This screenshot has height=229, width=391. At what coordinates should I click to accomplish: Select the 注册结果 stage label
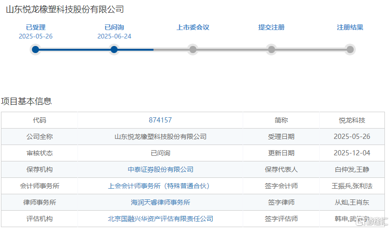click(x=350, y=27)
